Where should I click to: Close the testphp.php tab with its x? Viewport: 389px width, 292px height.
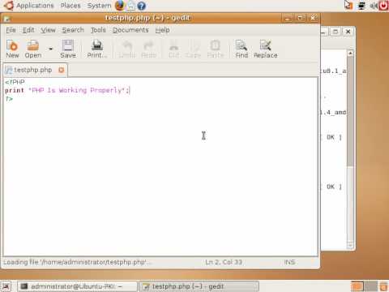coord(62,70)
